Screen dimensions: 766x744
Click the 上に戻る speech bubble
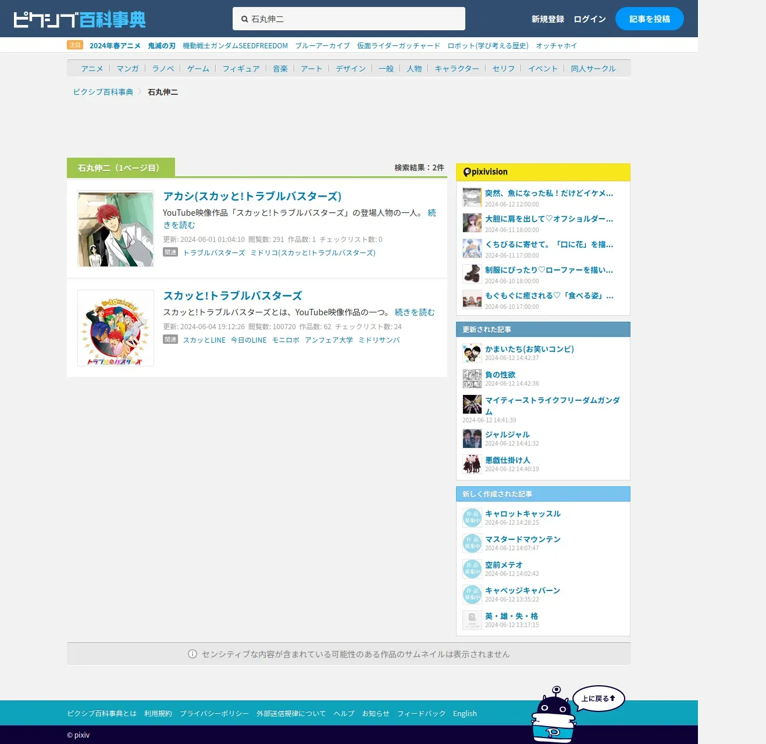(x=598, y=699)
